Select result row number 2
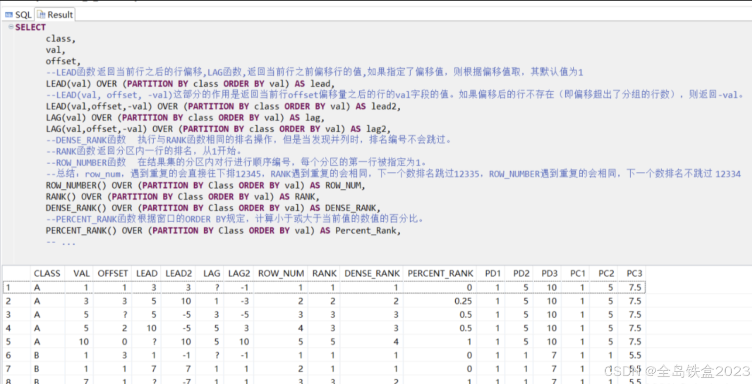Viewport: 752px width, 384px height. (16, 301)
